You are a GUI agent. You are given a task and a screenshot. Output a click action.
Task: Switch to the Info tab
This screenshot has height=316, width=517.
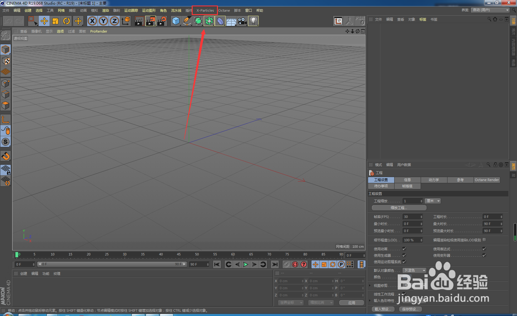coord(407,180)
